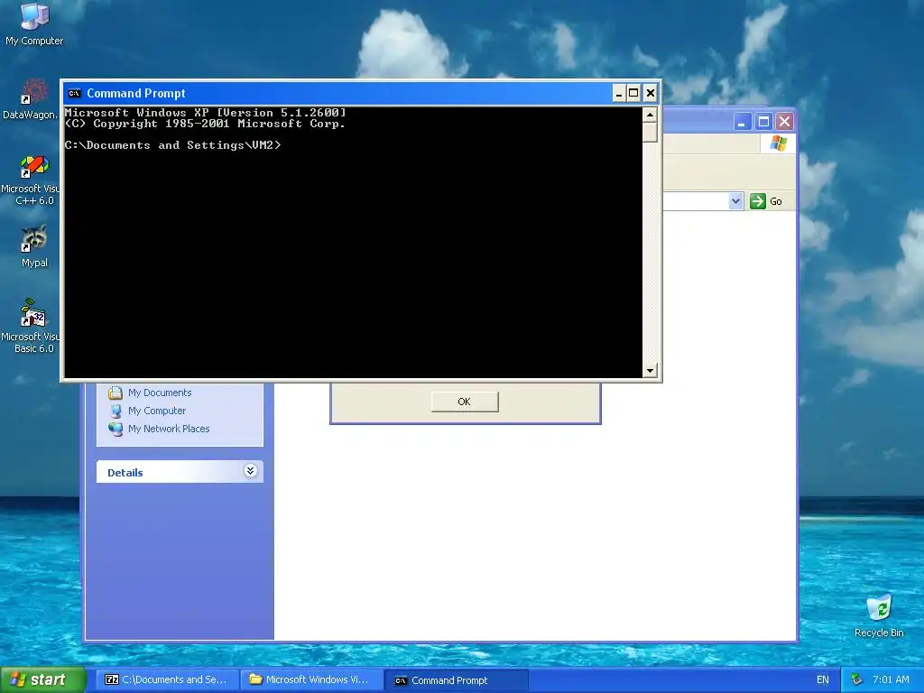Click the Go button label in Explorer
The width and height of the screenshot is (924, 693).
click(775, 201)
